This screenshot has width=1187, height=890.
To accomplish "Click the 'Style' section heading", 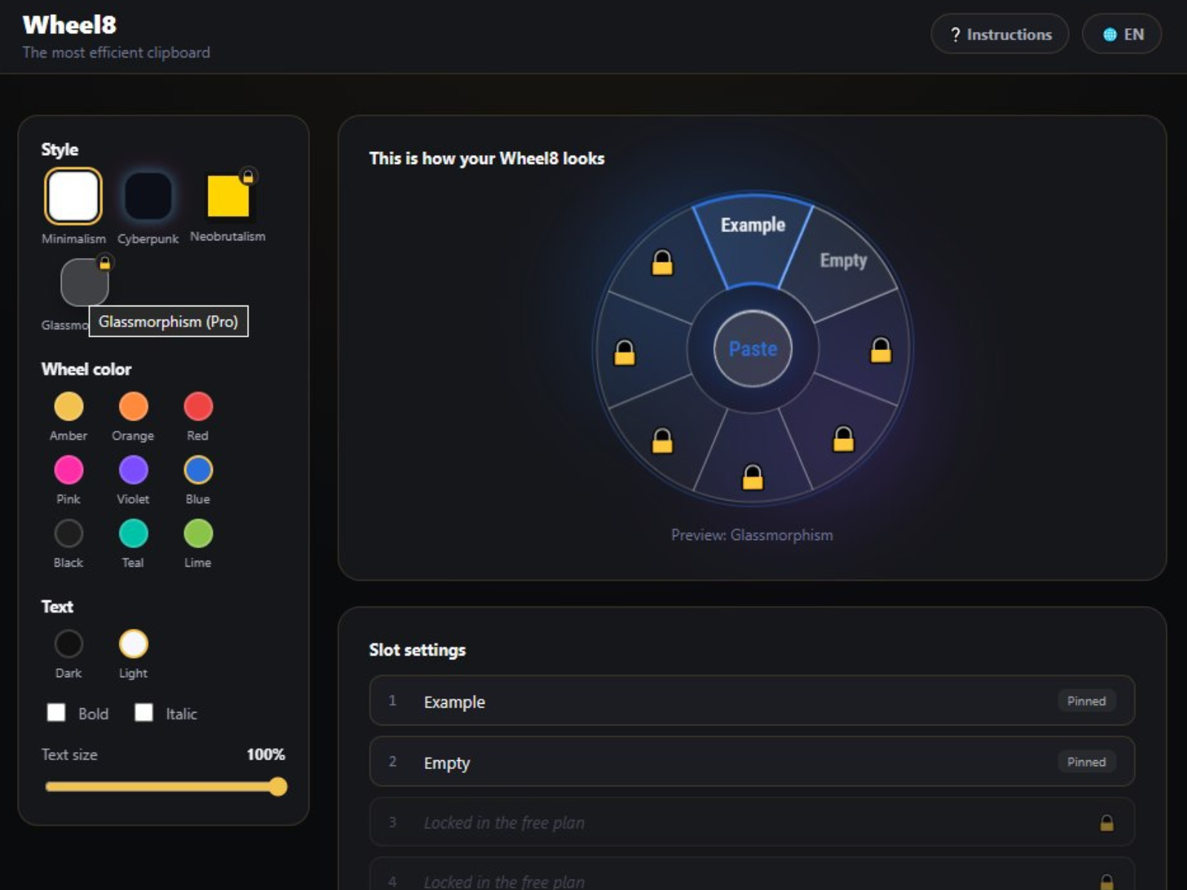I will pyautogui.click(x=60, y=150).
